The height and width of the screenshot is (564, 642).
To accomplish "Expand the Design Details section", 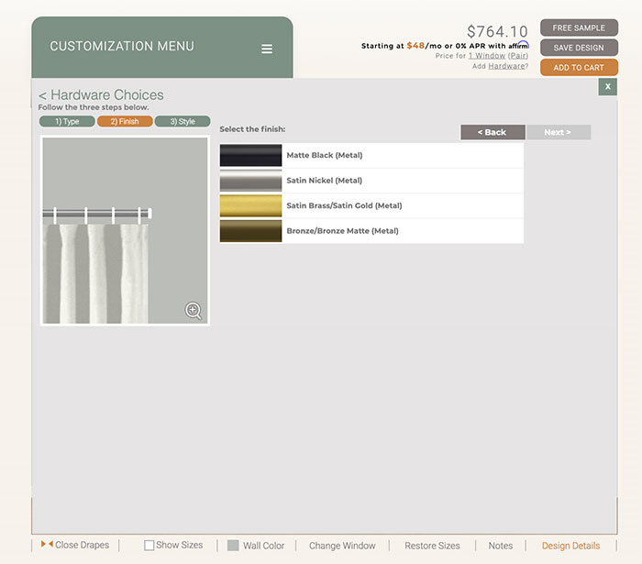I will pyautogui.click(x=570, y=546).
